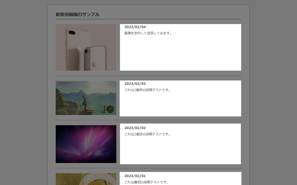Click the text これは最初の投稿テストです。
Screen dimensions: 297x185
coord(146,182)
